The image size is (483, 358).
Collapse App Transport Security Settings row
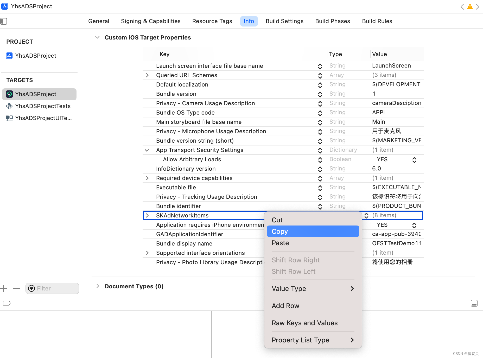(x=147, y=150)
